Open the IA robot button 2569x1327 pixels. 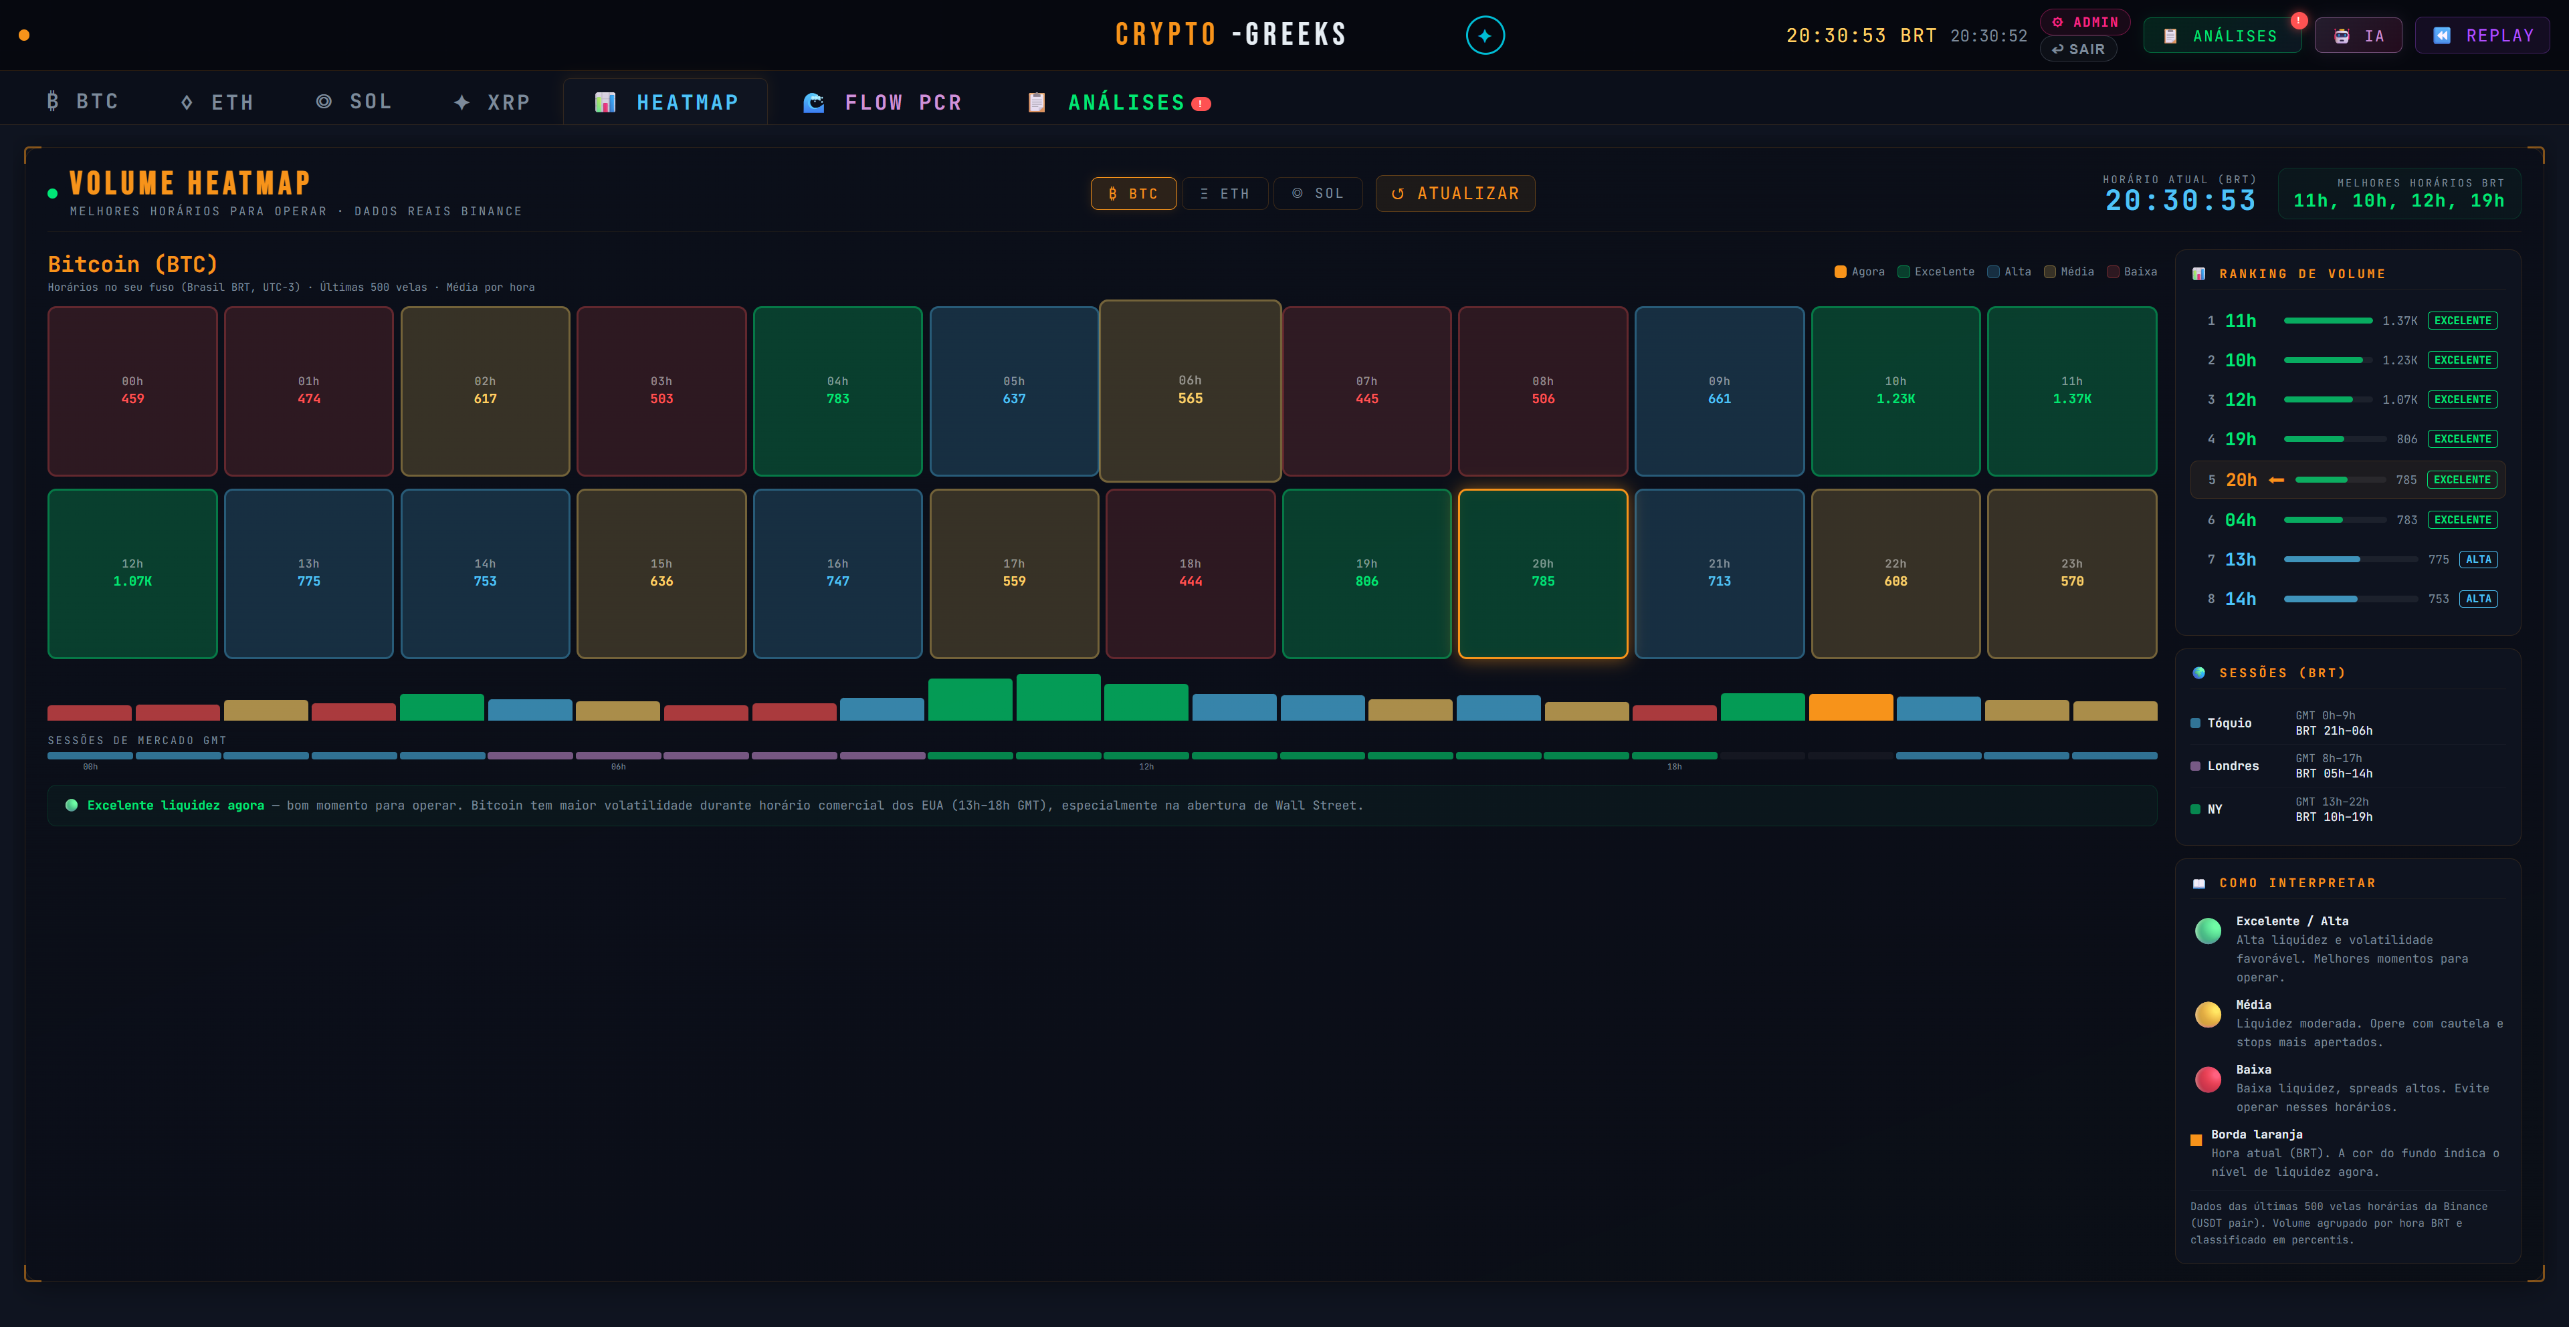(2358, 36)
